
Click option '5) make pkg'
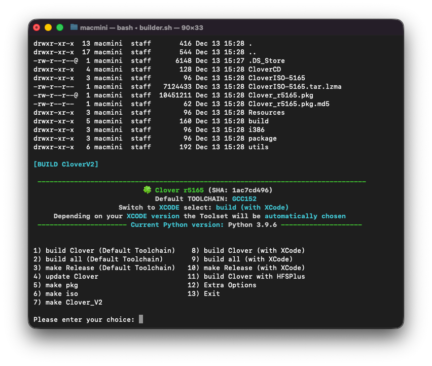[x=56, y=285]
